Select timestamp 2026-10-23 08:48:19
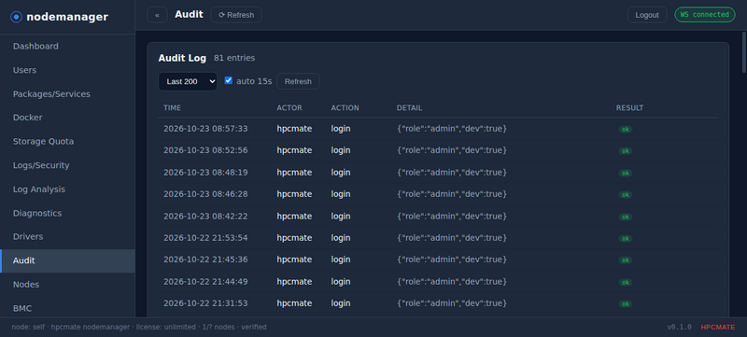747x337 pixels. point(205,173)
